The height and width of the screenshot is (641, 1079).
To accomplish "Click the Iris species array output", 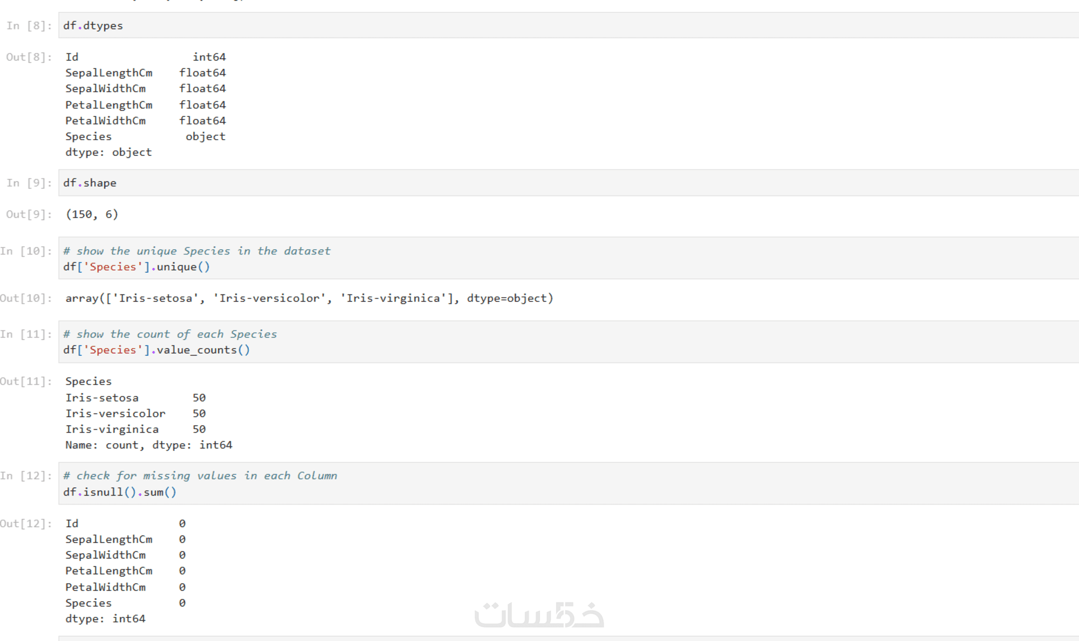I will (309, 298).
